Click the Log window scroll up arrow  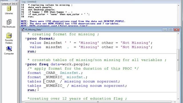click(x=178, y=5)
